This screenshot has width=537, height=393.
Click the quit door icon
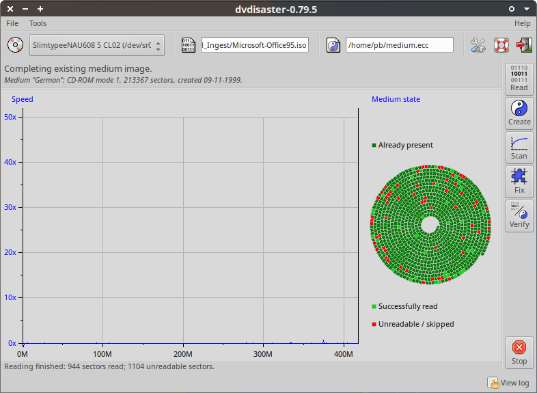click(x=524, y=45)
